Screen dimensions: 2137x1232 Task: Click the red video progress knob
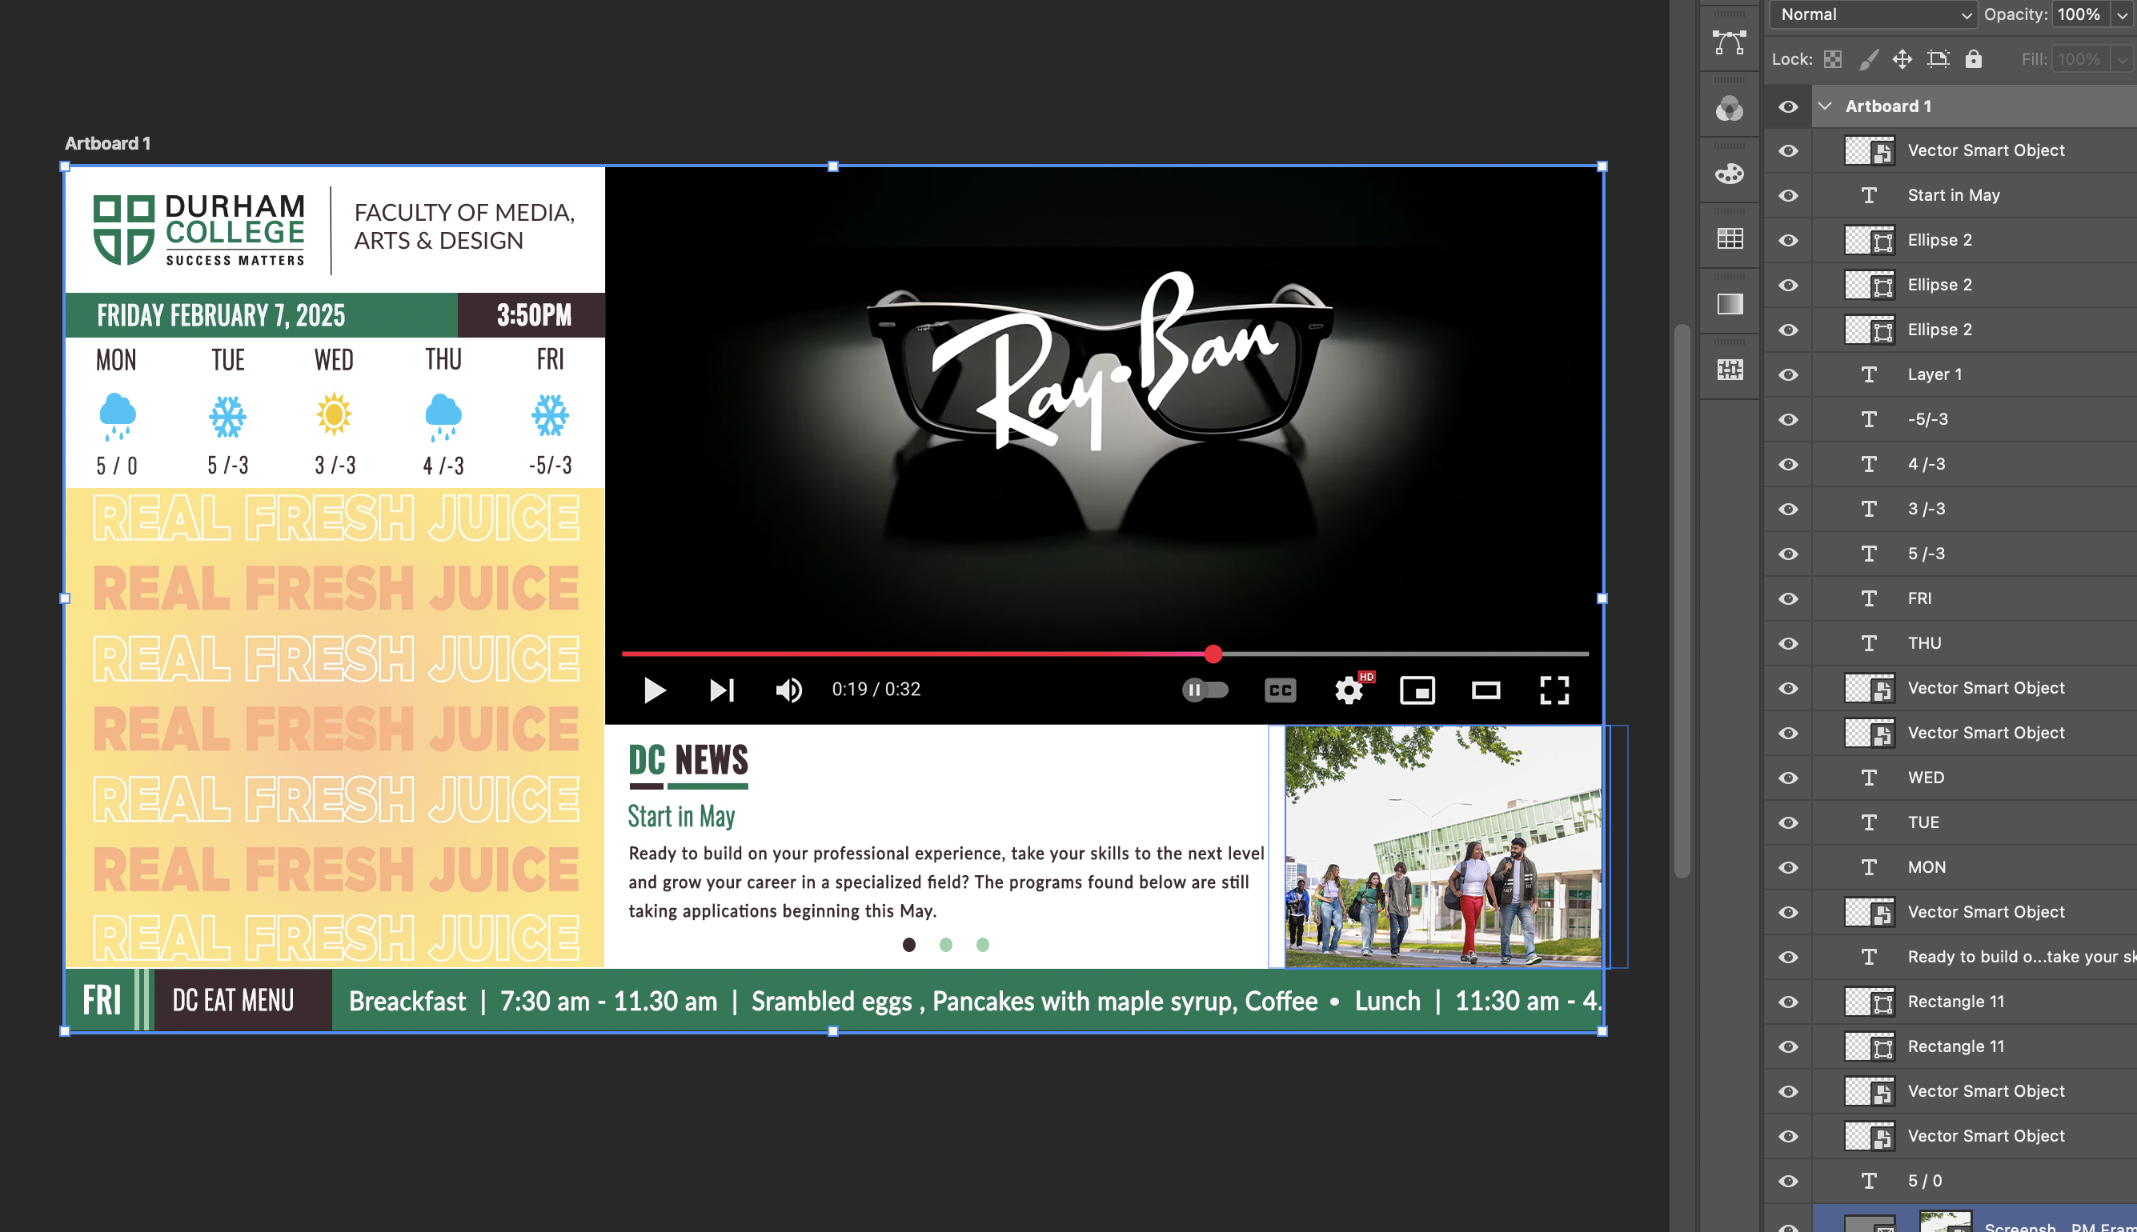[x=1213, y=654]
